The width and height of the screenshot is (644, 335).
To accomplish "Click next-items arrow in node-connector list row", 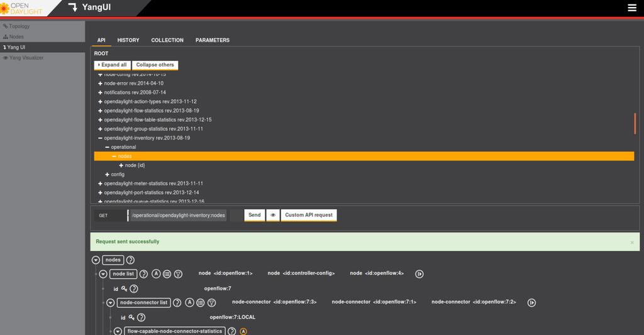I will coord(531,302).
